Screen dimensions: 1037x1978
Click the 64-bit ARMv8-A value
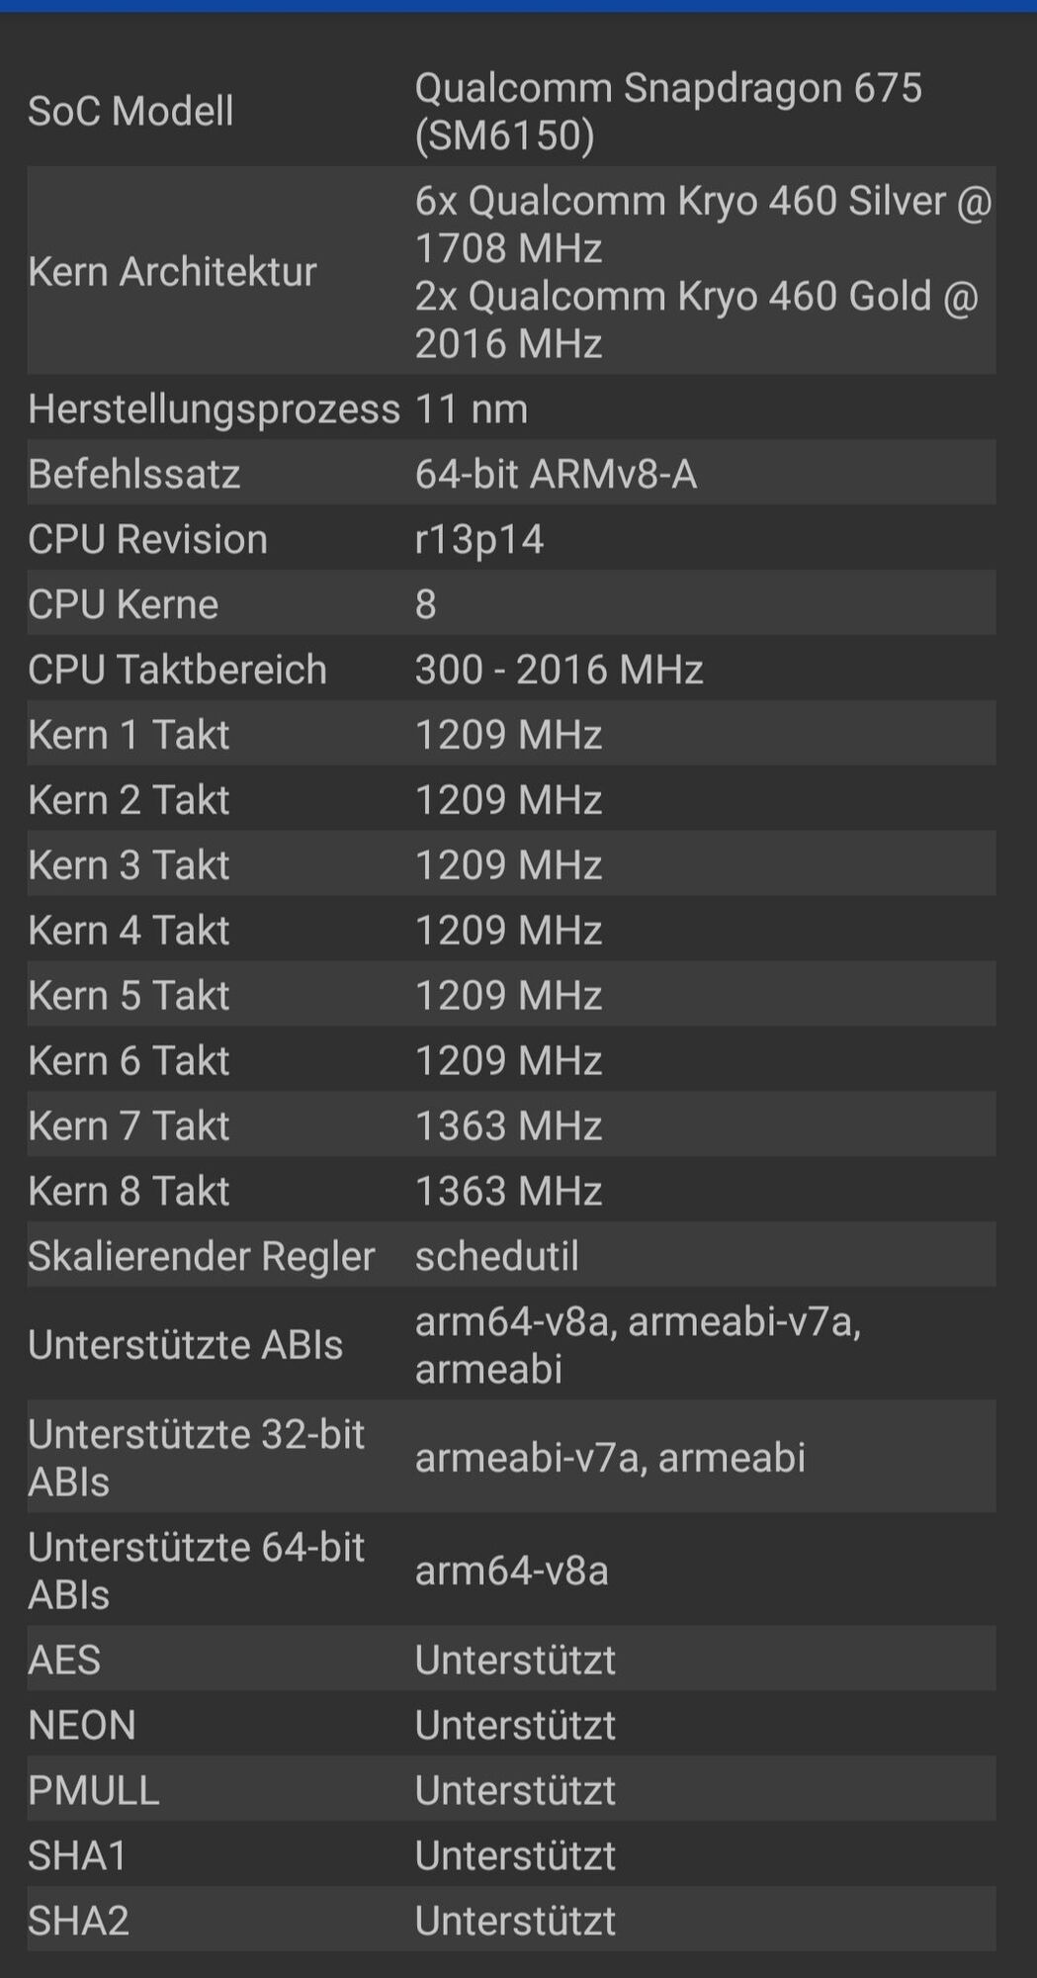click(x=558, y=473)
